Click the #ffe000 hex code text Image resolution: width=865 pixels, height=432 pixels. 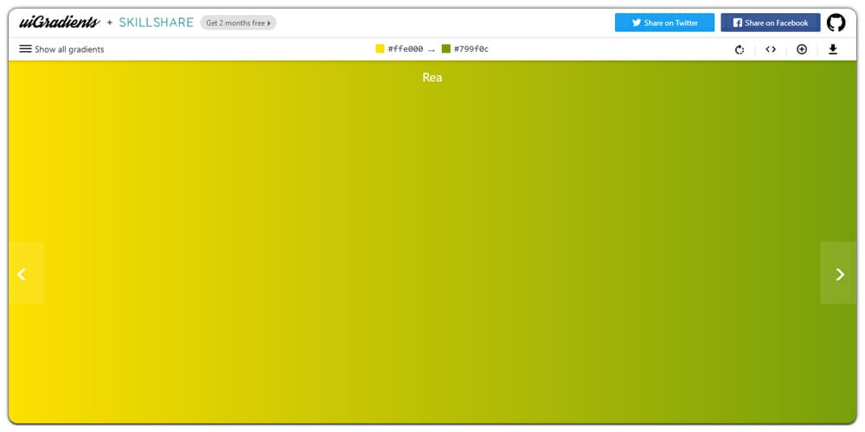click(406, 49)
